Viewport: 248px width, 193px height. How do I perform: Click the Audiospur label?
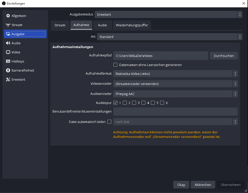pyautogui.click(x=104, y=103)
